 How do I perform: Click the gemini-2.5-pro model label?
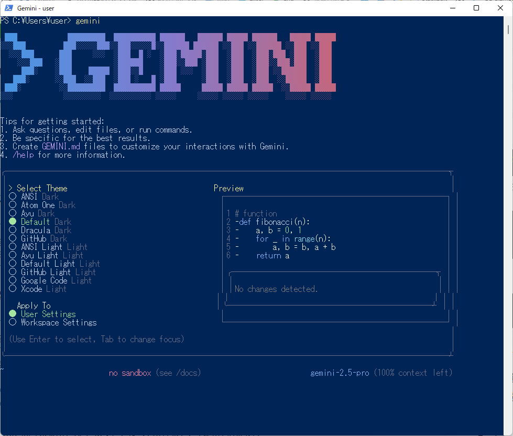(340, 373)
